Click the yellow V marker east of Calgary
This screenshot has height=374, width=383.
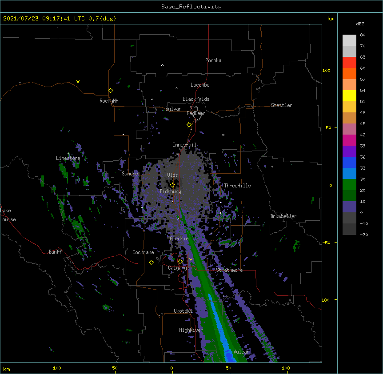click(x=191, y=259)
